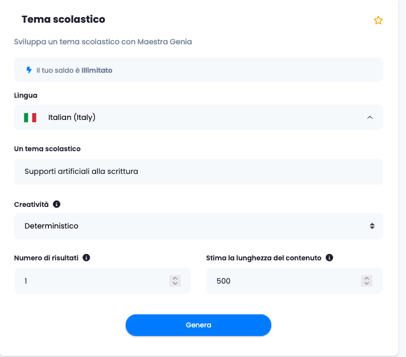The width and height of the screenshot is (406, 357).
Task: Click the Italian flag icon
Action: pyautogui.click(x=30, y=118)
